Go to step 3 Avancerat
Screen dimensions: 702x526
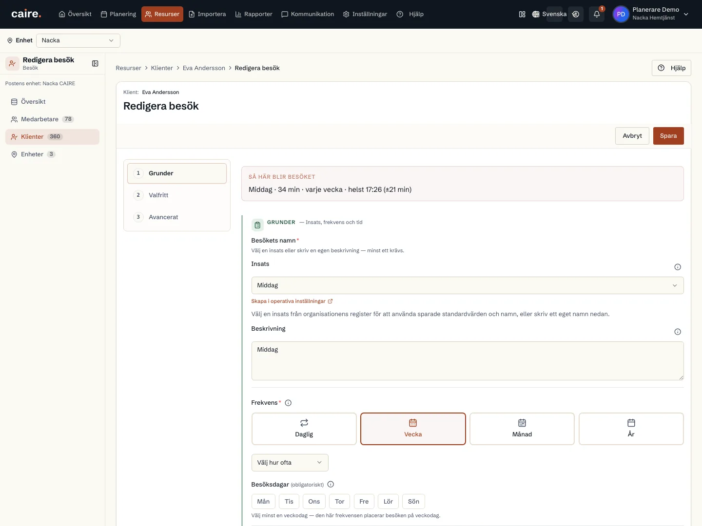pos(177,217)
